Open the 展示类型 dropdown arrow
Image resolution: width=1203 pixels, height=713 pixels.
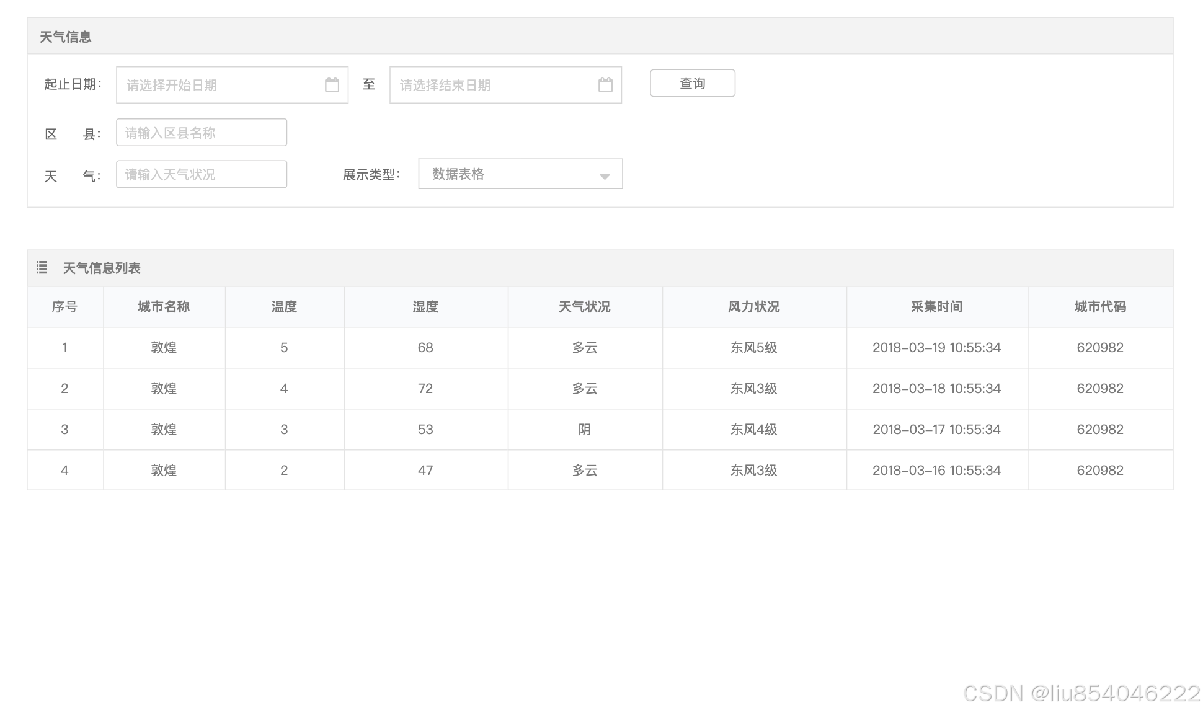click(x=605, y=177)
